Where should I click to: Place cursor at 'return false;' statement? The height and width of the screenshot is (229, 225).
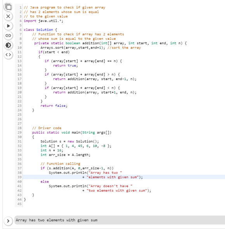tap(54, 106)
